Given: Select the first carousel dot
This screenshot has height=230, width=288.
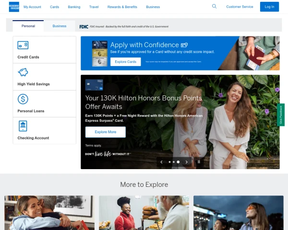Looking at the screenshot, I should tap(169, 162).
